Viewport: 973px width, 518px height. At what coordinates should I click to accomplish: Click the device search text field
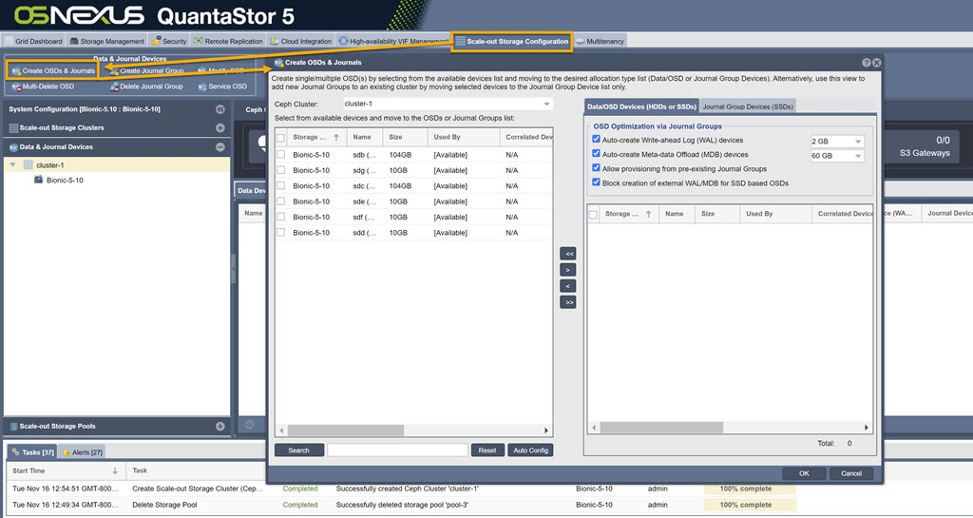pyautogui.click(x=397, y=451)
